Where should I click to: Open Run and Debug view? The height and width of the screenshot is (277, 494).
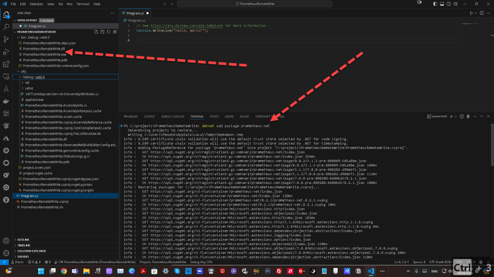[6, 52]
